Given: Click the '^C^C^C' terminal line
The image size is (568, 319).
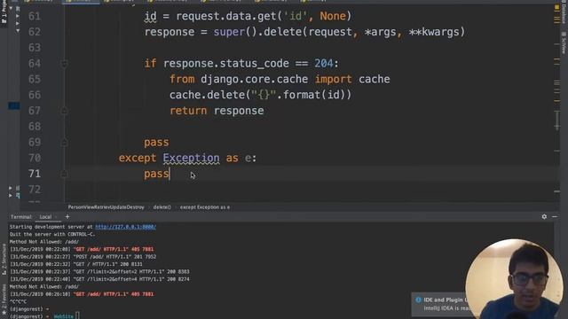Looking at the screenshot, I should (18, 301).
